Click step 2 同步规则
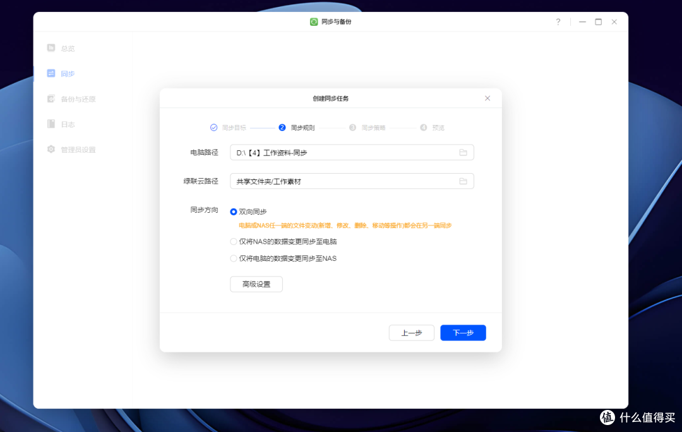 click(297, 128)
